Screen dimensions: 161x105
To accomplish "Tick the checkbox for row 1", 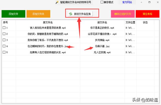I will point(4,28).
